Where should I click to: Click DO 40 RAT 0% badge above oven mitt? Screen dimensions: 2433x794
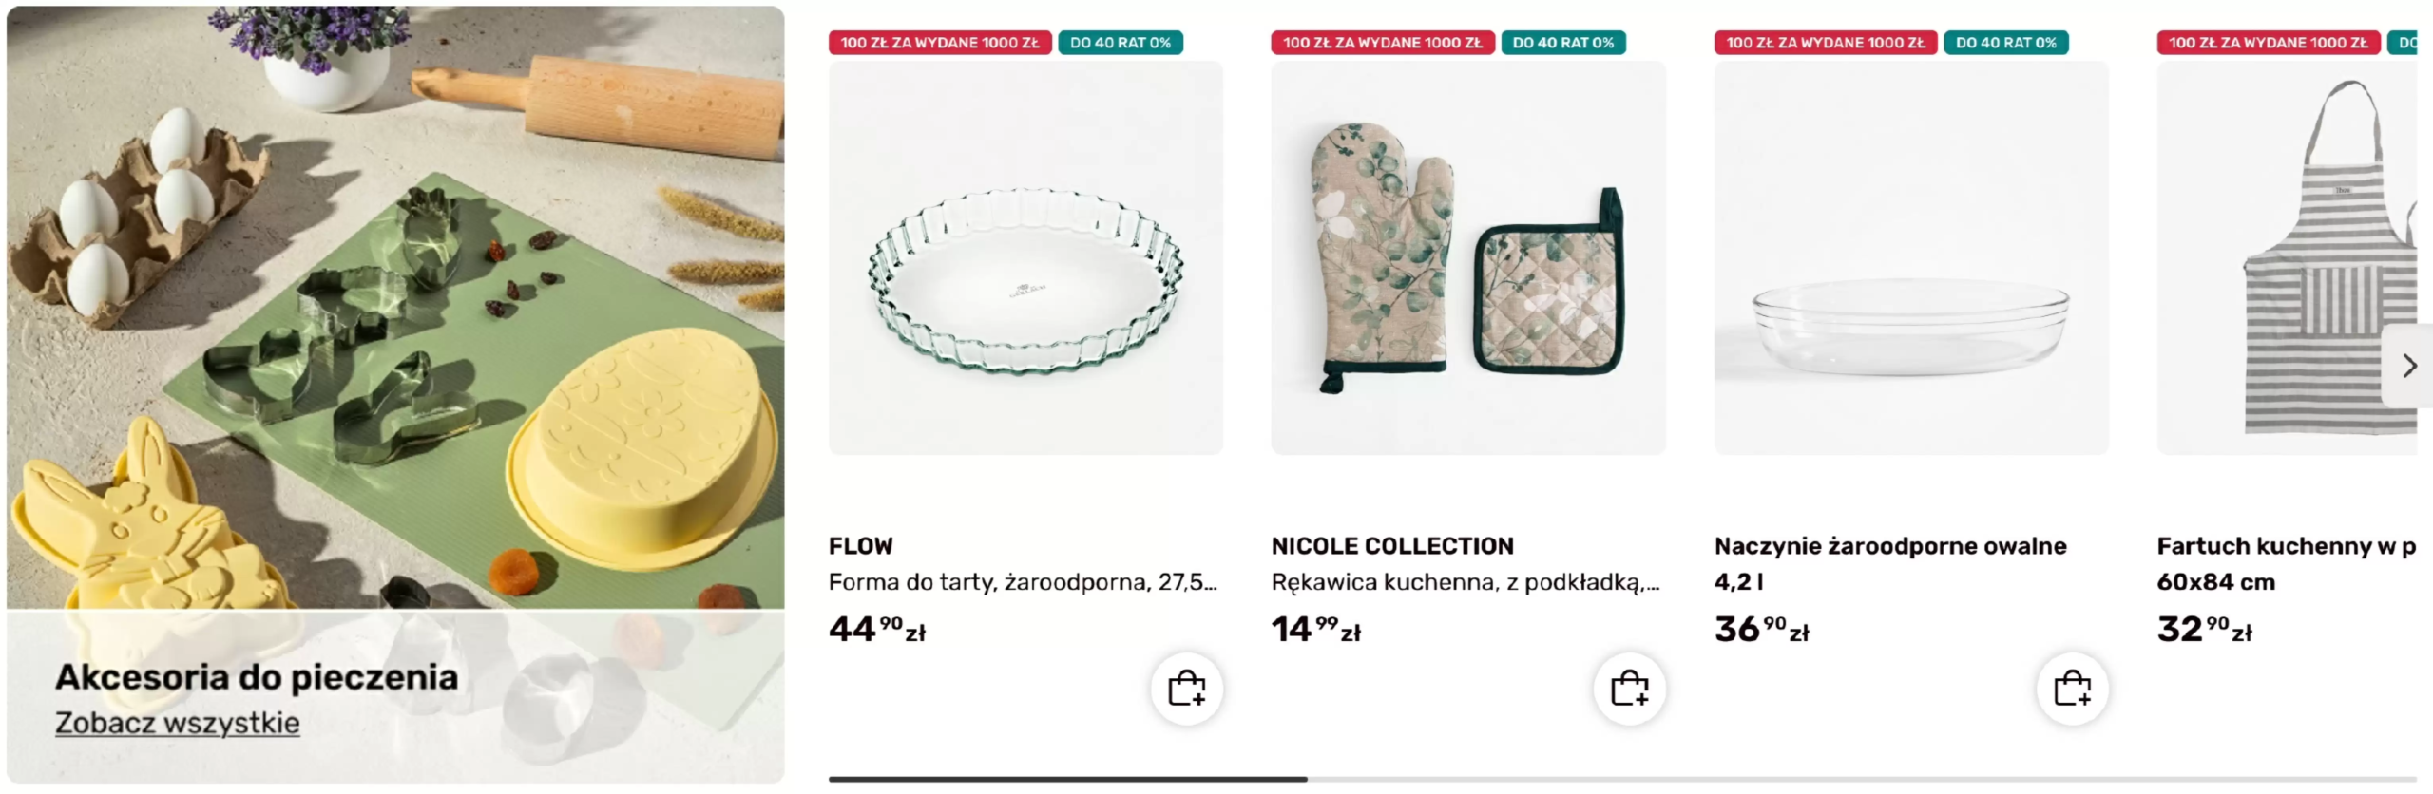click(1563, 43)
